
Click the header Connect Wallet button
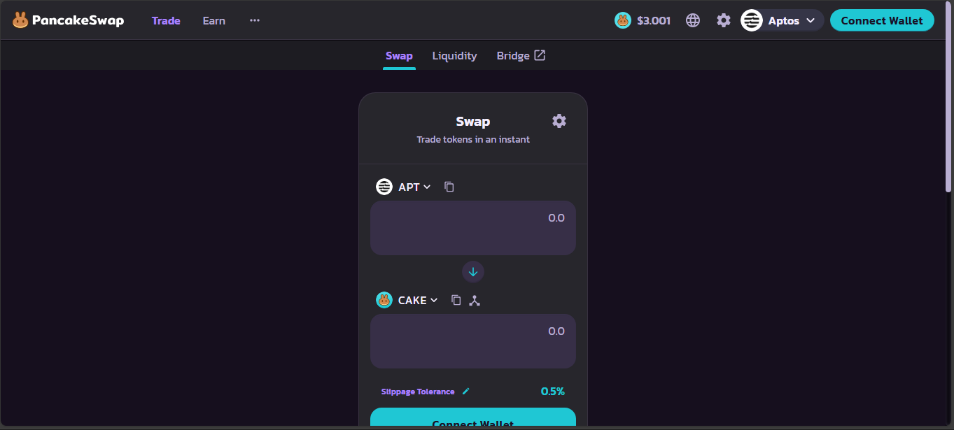coord(882,20)
